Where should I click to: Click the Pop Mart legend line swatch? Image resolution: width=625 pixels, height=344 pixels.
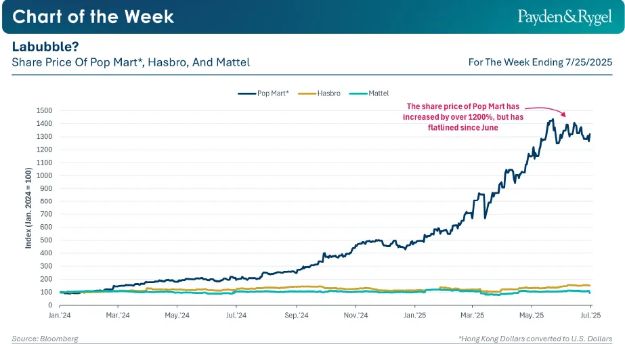click(246, 93)
